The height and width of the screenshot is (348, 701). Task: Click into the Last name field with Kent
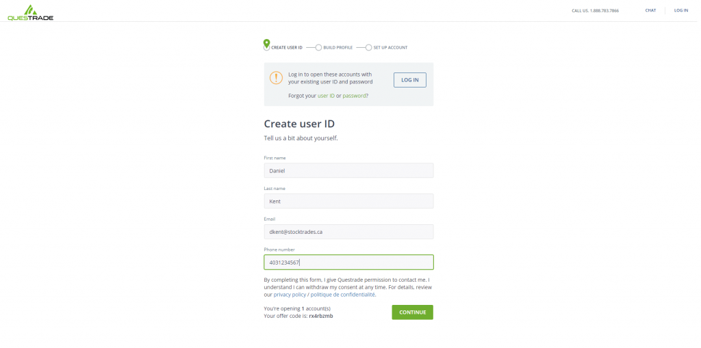pyautogui.click(x=348, y=201)
